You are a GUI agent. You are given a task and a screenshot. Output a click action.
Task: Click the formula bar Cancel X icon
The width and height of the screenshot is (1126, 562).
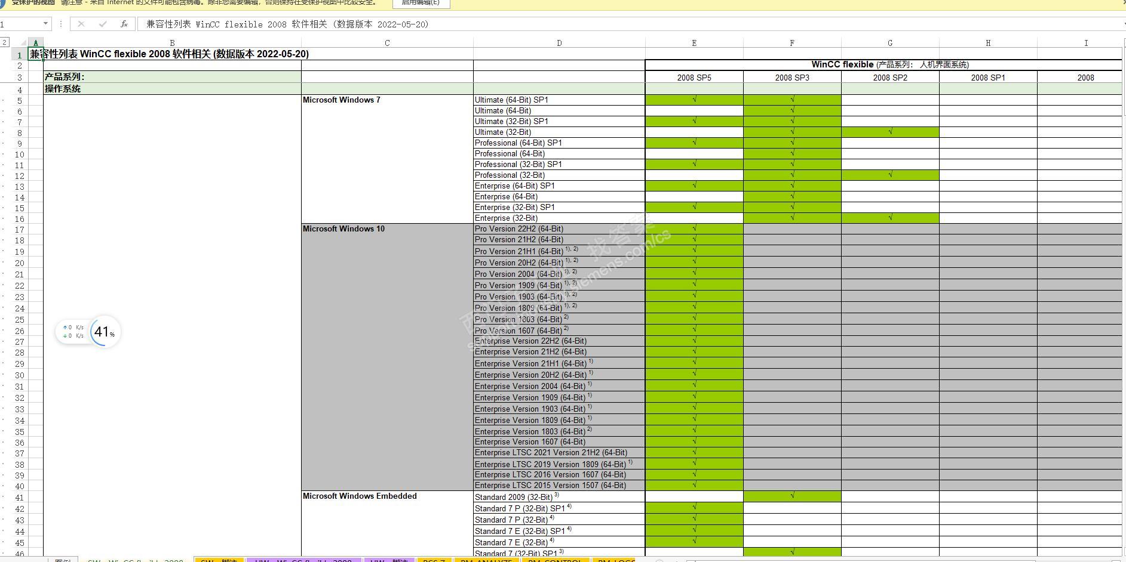pos(81,24)
